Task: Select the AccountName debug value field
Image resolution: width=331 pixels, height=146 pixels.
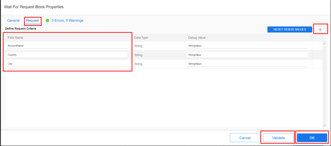Action: point(247,46)
